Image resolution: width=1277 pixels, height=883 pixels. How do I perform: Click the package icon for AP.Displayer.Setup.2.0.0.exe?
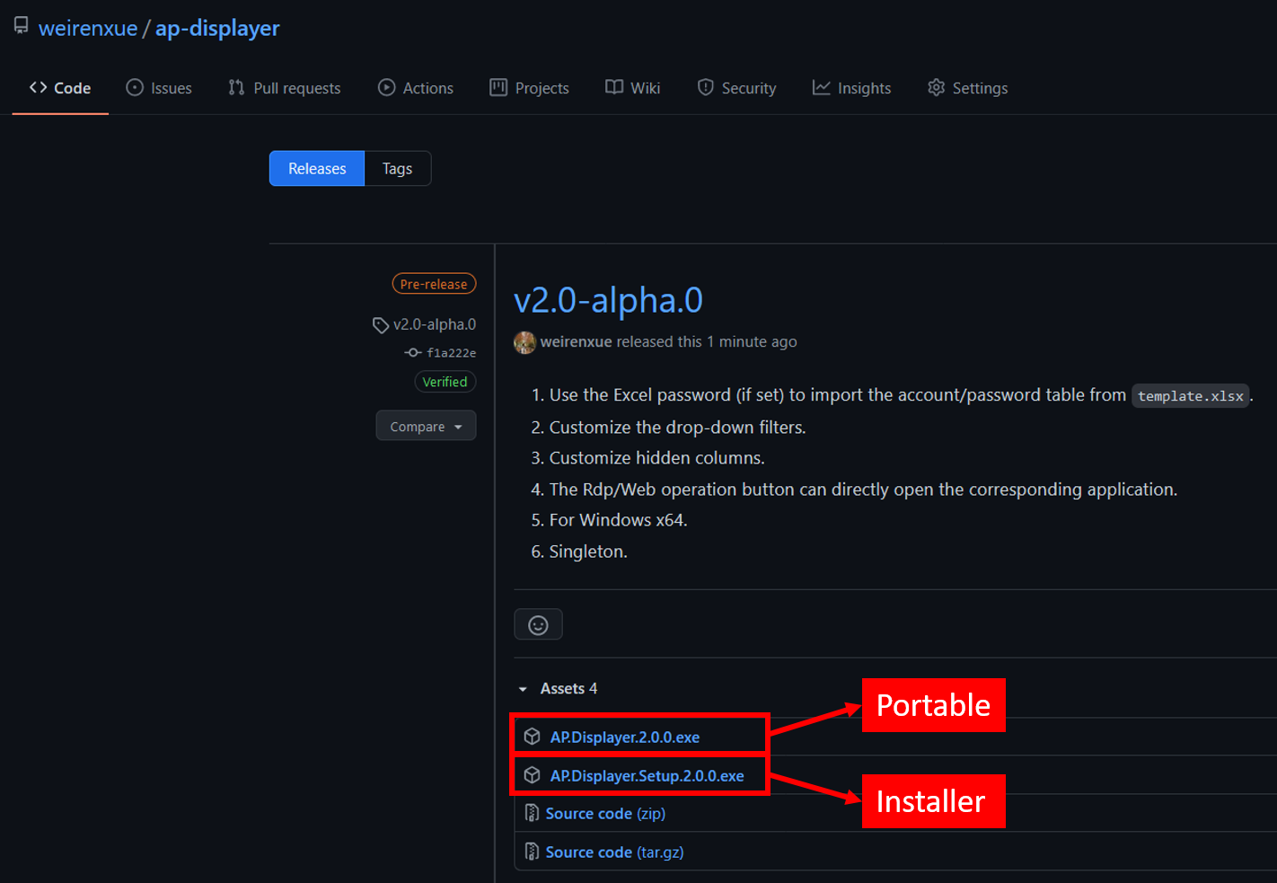point(533,775)
